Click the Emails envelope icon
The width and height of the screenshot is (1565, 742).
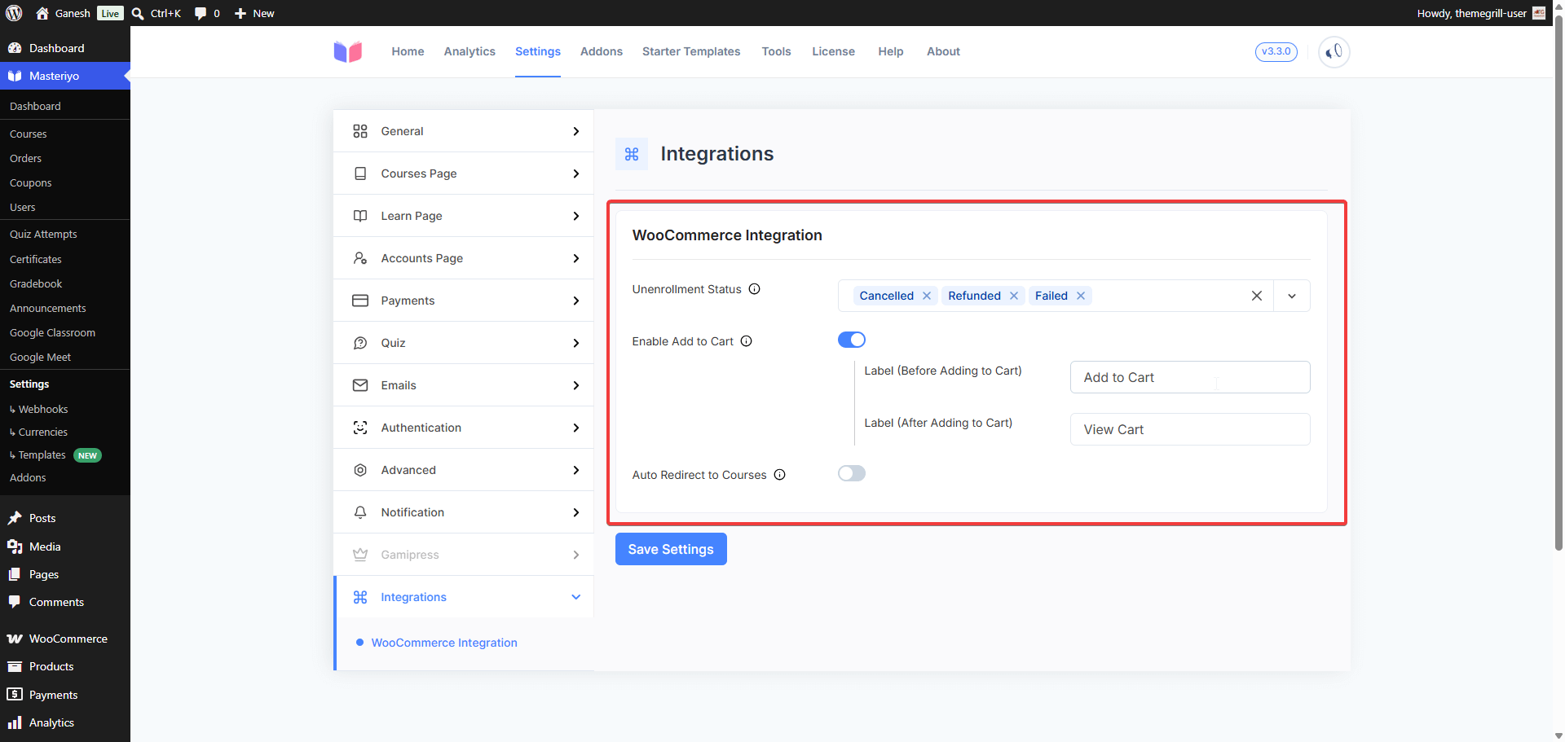click(360, 385)
